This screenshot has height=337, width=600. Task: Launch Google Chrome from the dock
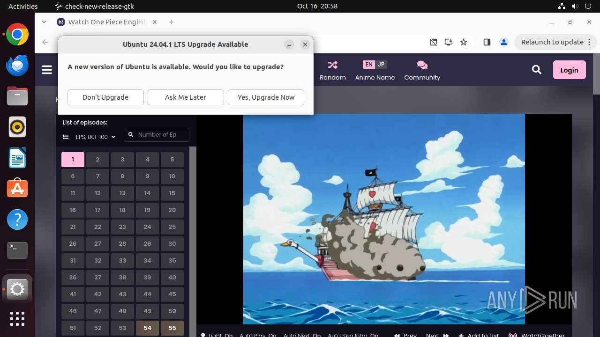(x=17, y=35)
